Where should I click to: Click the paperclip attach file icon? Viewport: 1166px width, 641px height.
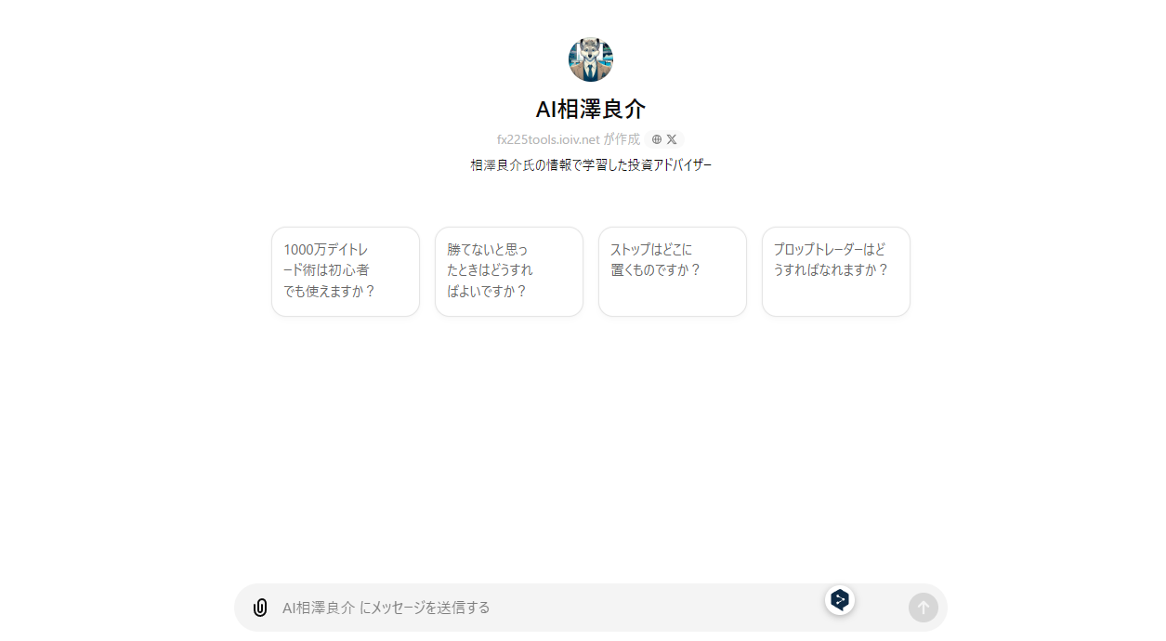click(x=260, y=608)
